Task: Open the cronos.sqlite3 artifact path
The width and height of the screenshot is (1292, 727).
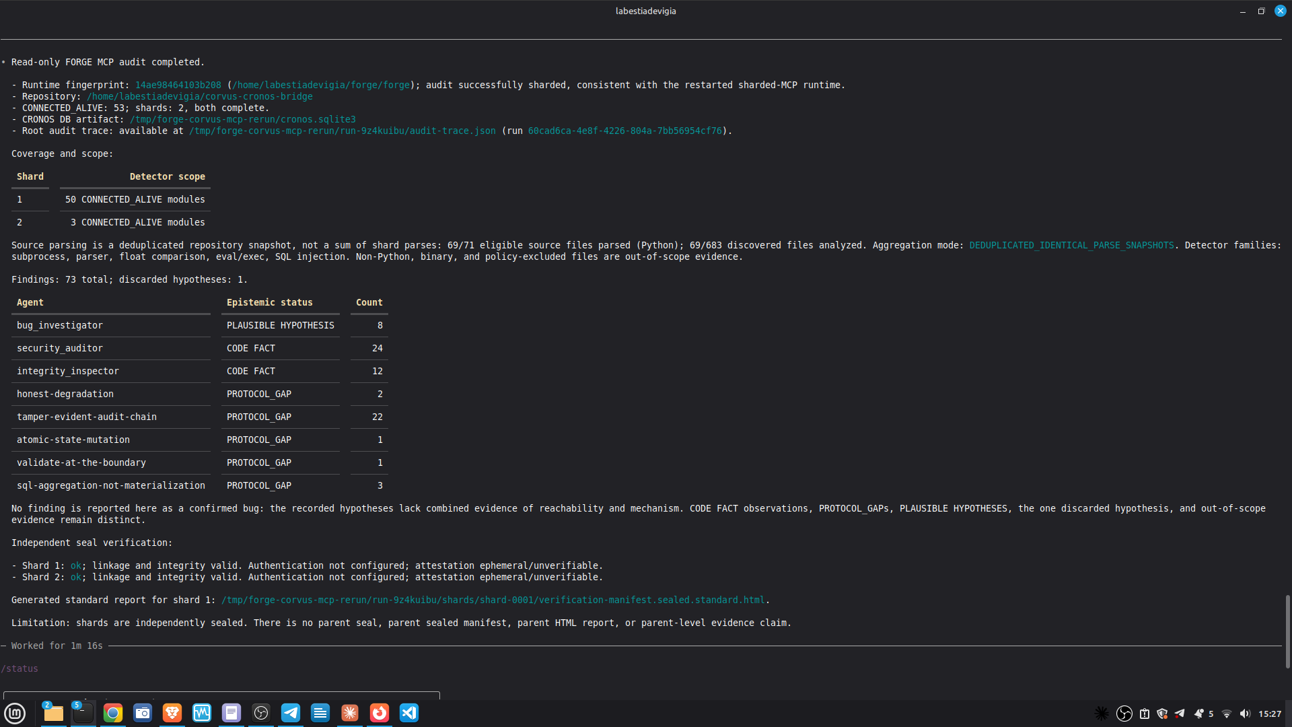Action: click(x=243, y=119)
